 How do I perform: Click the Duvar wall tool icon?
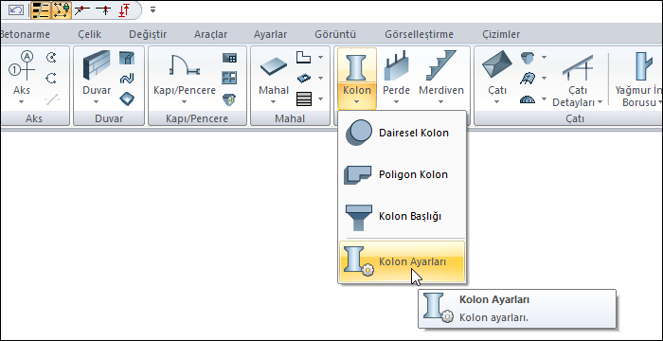97,65
